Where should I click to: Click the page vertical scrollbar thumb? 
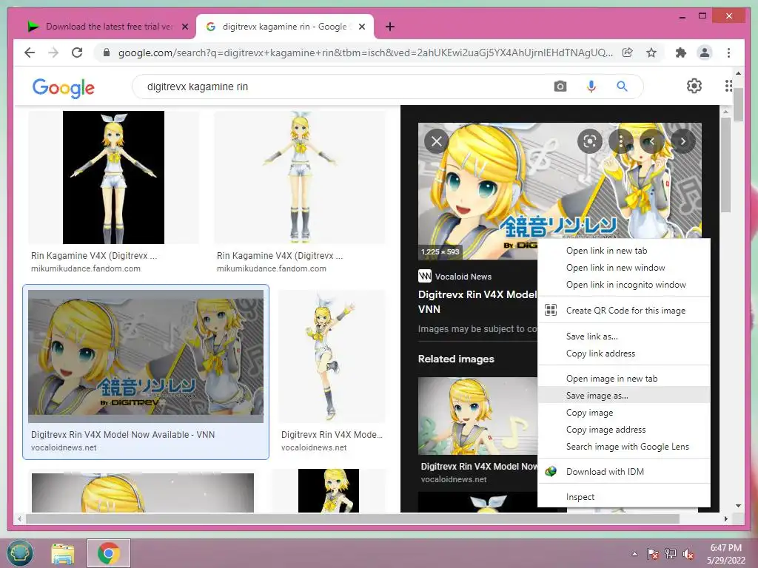[x=738, y=105]
